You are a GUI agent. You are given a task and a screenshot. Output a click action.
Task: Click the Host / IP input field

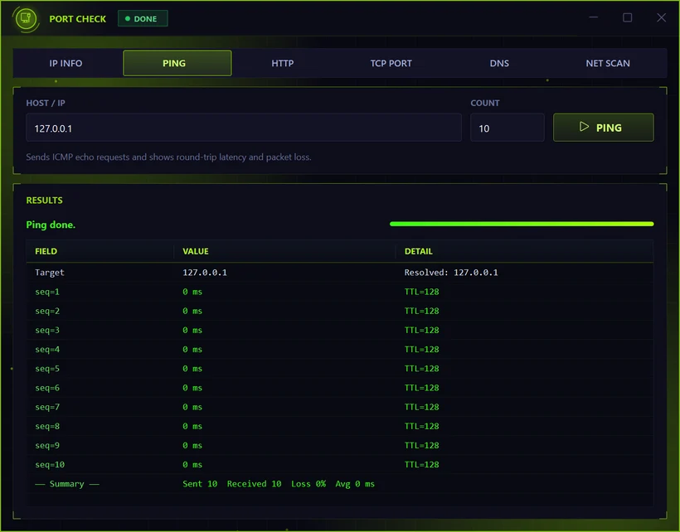coord(244,128)
